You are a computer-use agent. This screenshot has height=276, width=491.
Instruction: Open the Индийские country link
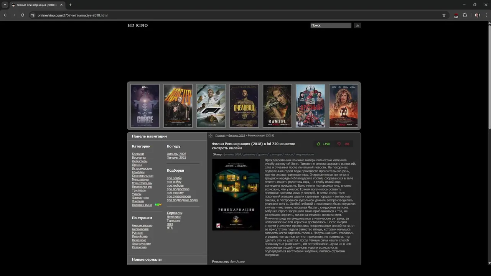point(140,237)
